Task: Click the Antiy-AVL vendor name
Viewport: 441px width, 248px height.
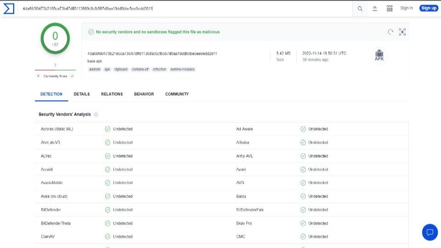Action: coord(244,156)
